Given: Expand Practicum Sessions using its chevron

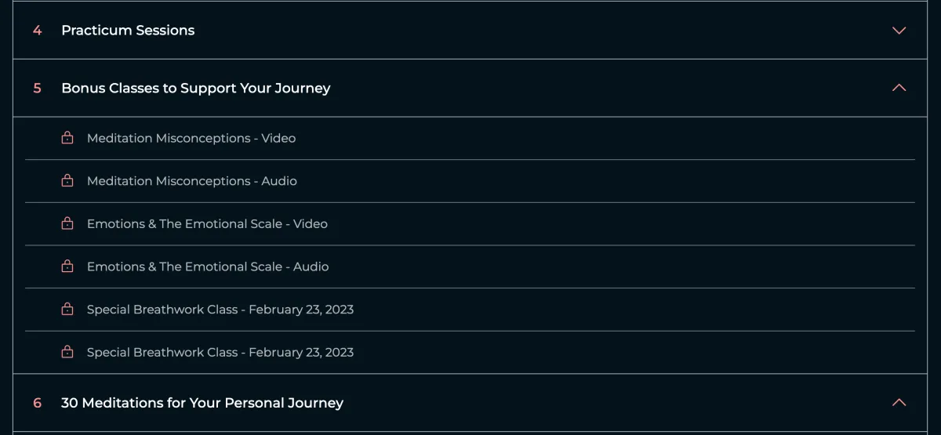Looking at the screenshot, I should coord(899,31).
